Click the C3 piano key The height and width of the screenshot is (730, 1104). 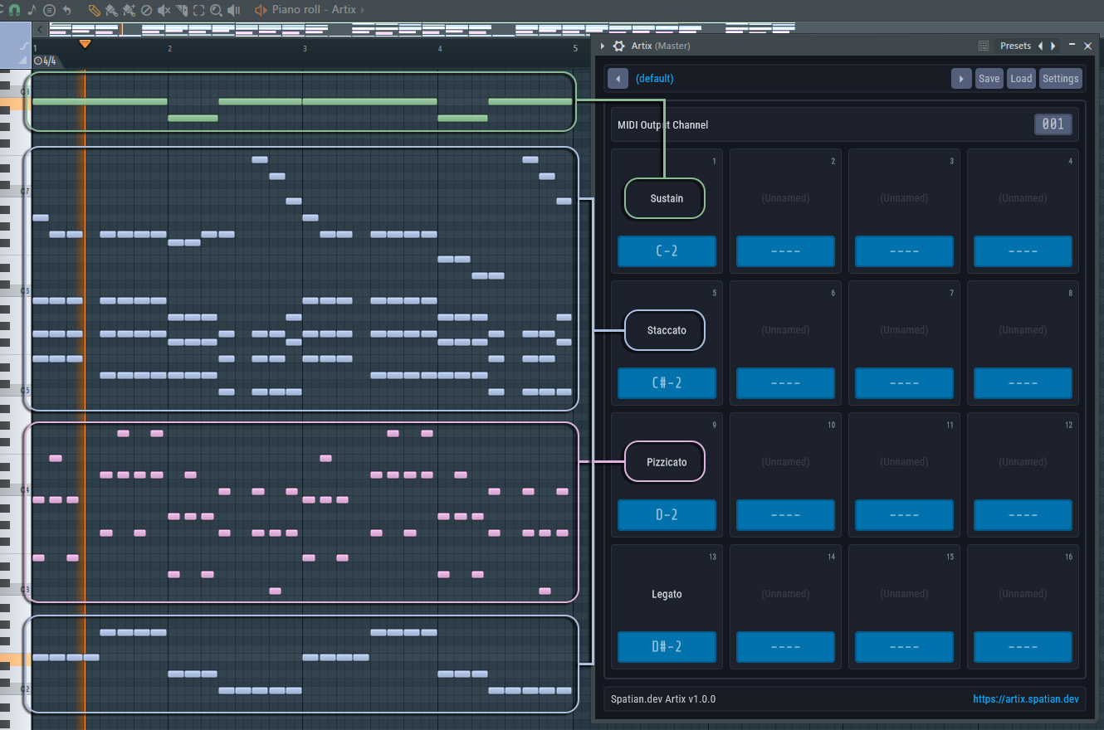16,589
